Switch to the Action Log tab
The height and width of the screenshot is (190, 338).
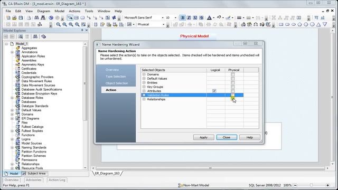pyautogui.click(x=57, y=180)
